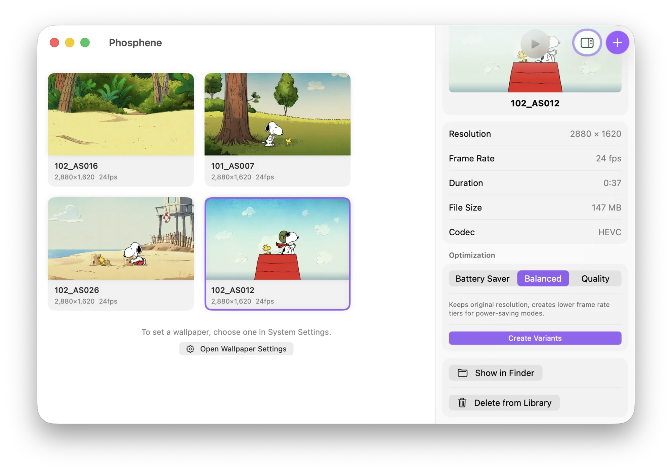Click the yellow minimize window button
Image resolution: width=672 pixels, height=473 pixels.
coord(70,43)
